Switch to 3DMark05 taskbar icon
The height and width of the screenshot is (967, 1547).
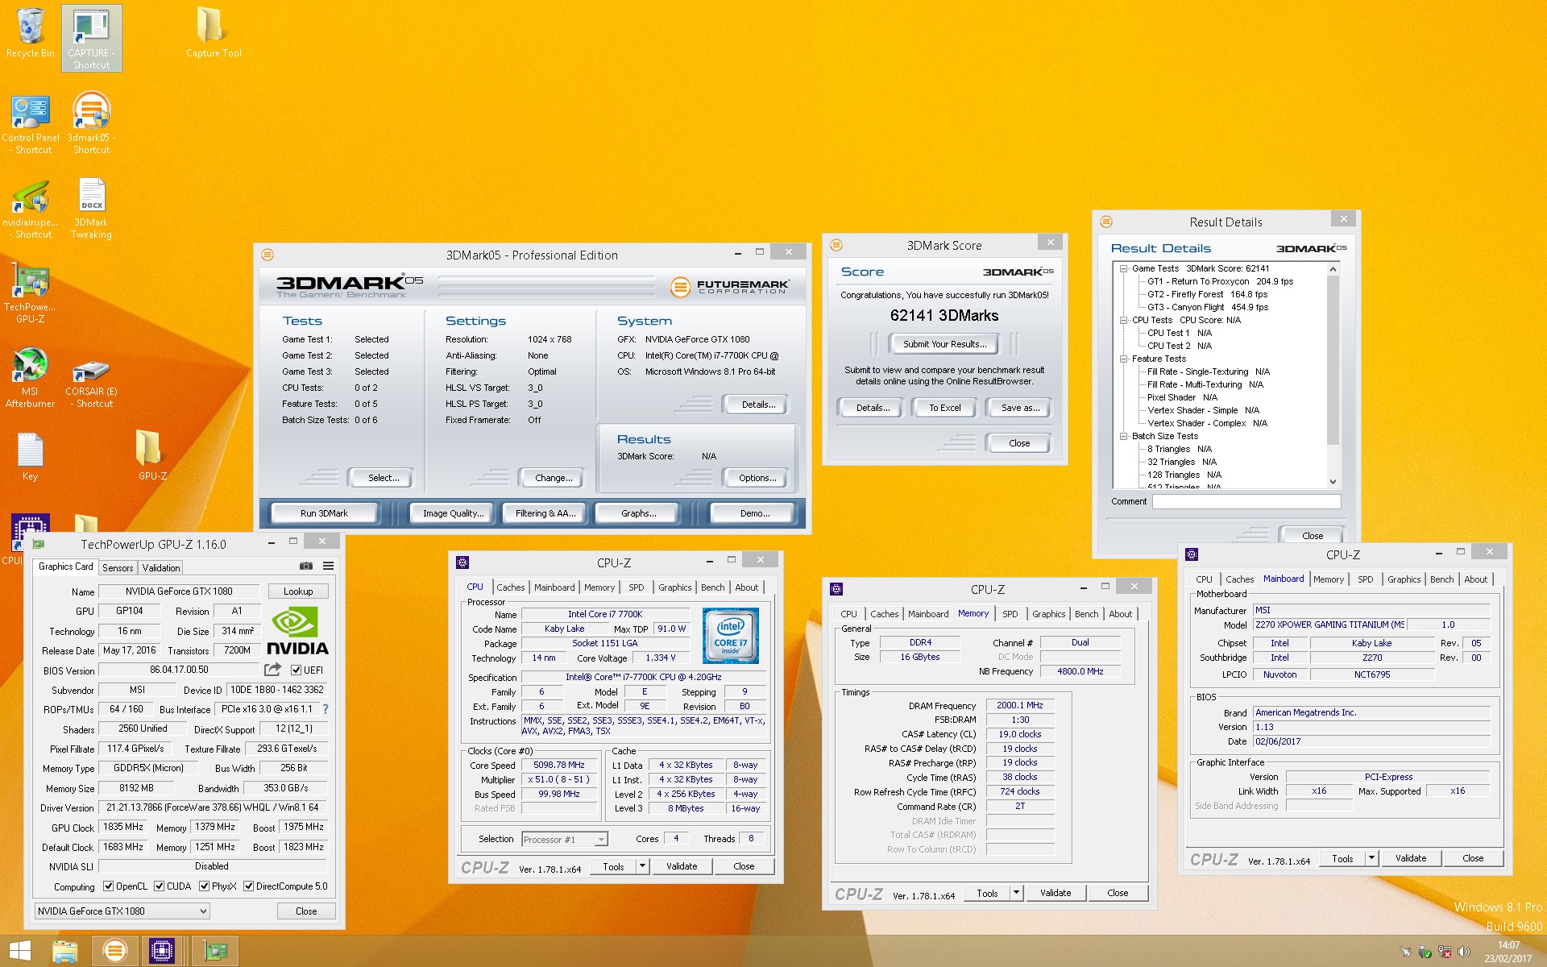coord(115,952)
